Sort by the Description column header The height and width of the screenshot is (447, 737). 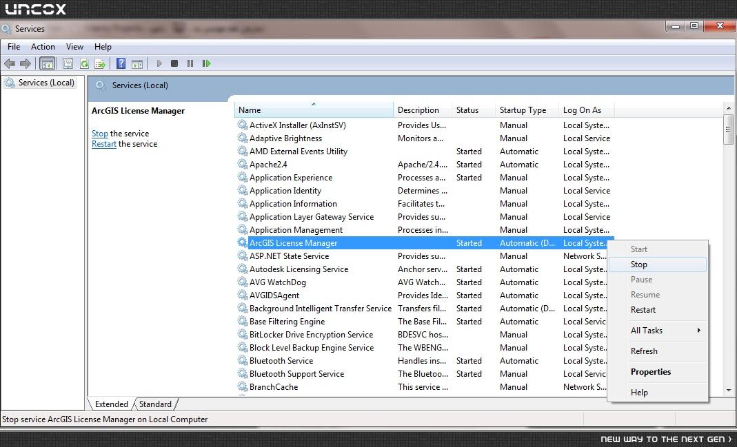pos(422,110)
